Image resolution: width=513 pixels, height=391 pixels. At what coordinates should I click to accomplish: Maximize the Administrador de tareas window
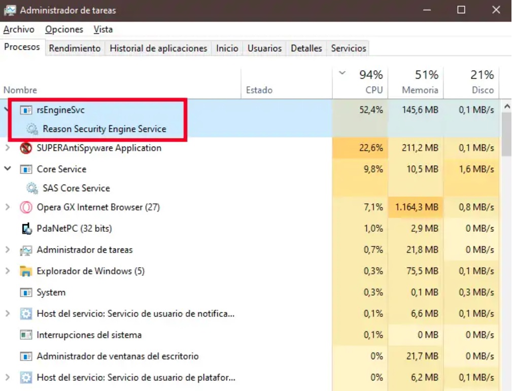tap(461, 10)
